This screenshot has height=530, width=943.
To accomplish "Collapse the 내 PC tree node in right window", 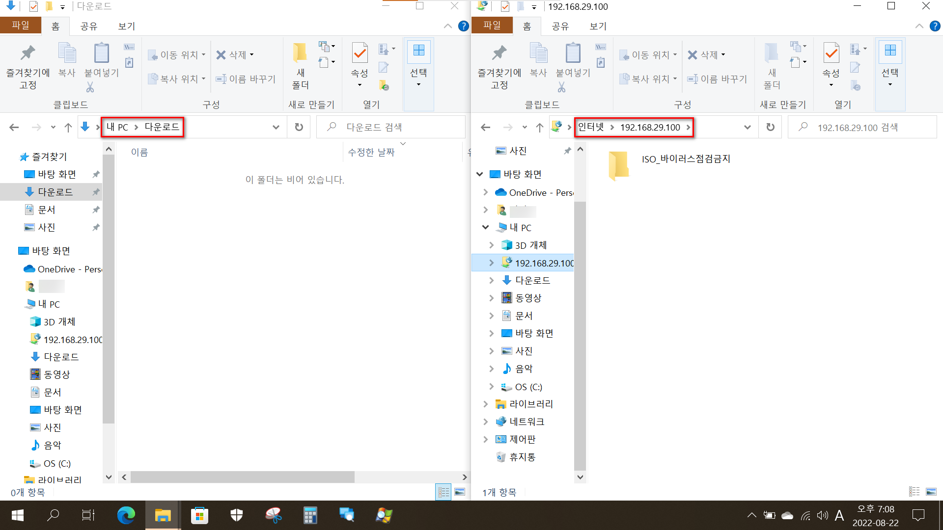I will [x=485, y=227].
